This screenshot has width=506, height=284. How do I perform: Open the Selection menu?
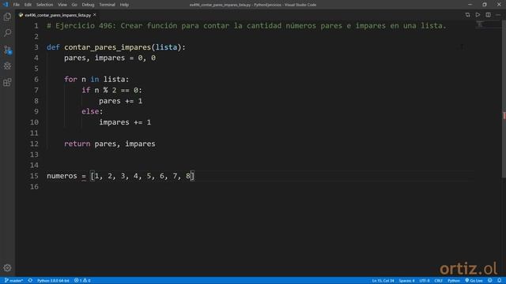[x=44, y=5]
